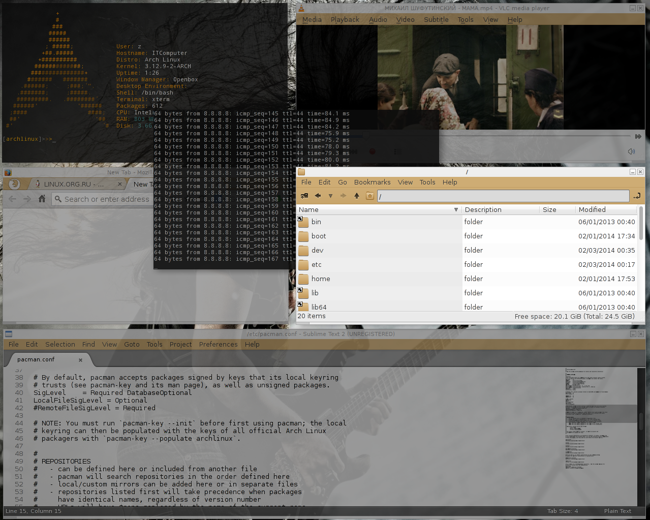Open the VLC Audio menu

[x=378, y=19]
